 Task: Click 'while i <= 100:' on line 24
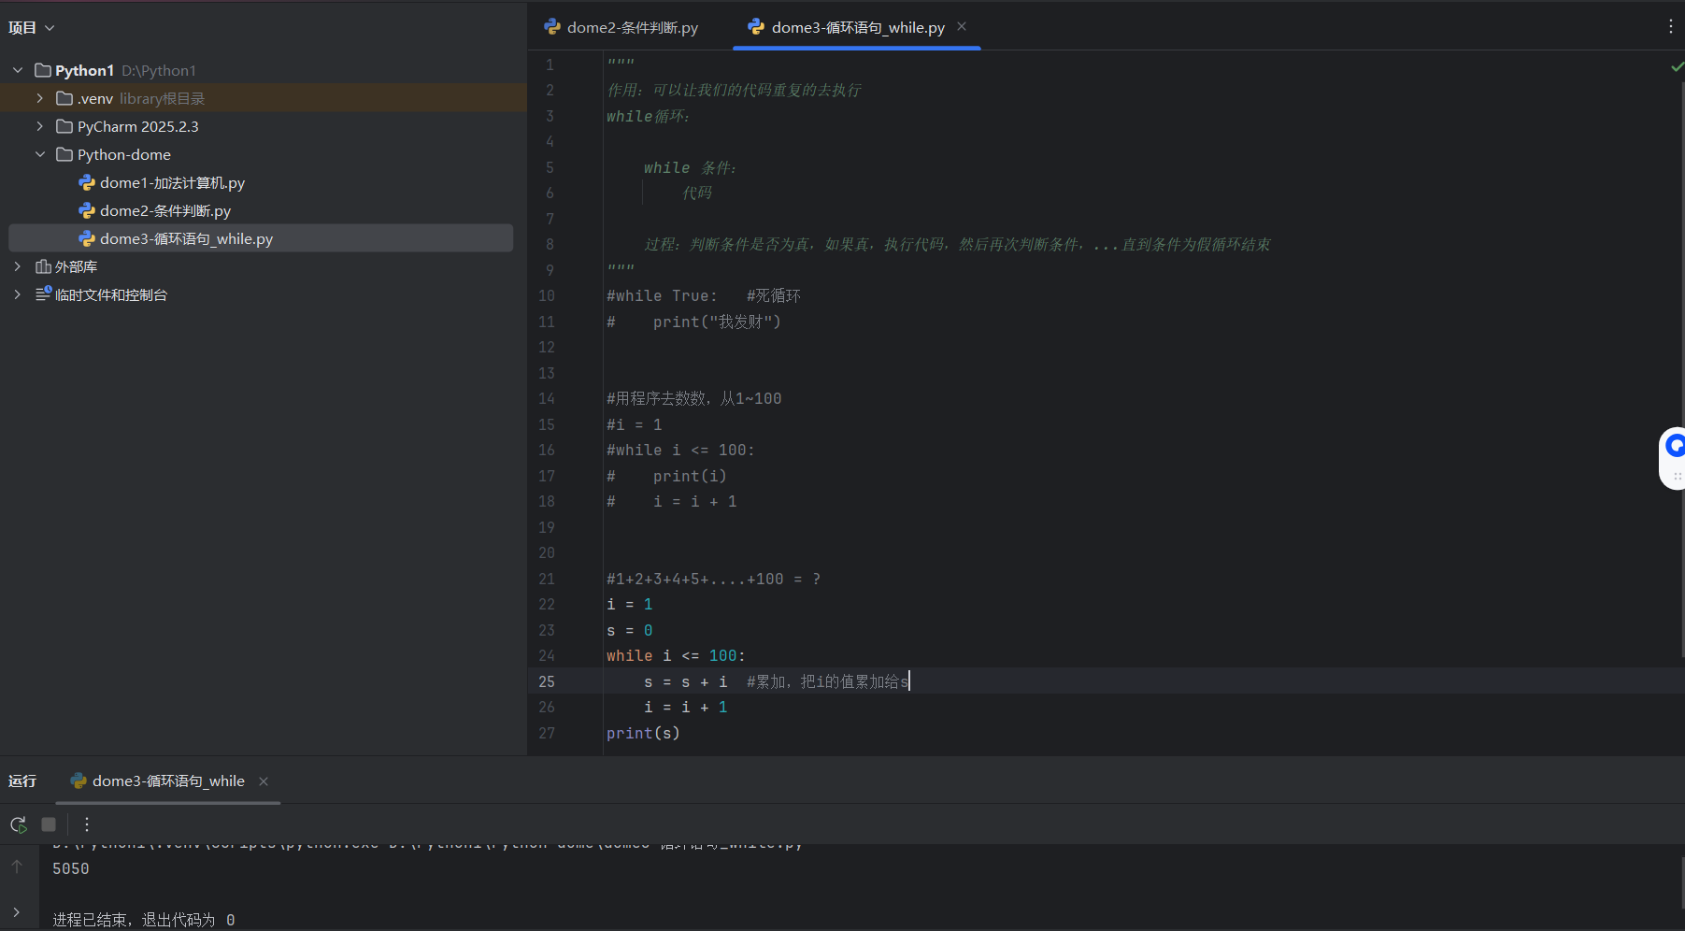coord(676,656)
